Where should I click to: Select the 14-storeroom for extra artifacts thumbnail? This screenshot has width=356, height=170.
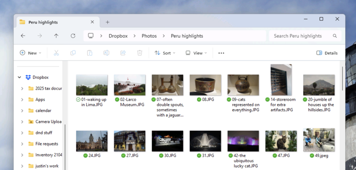click(281, 79)
